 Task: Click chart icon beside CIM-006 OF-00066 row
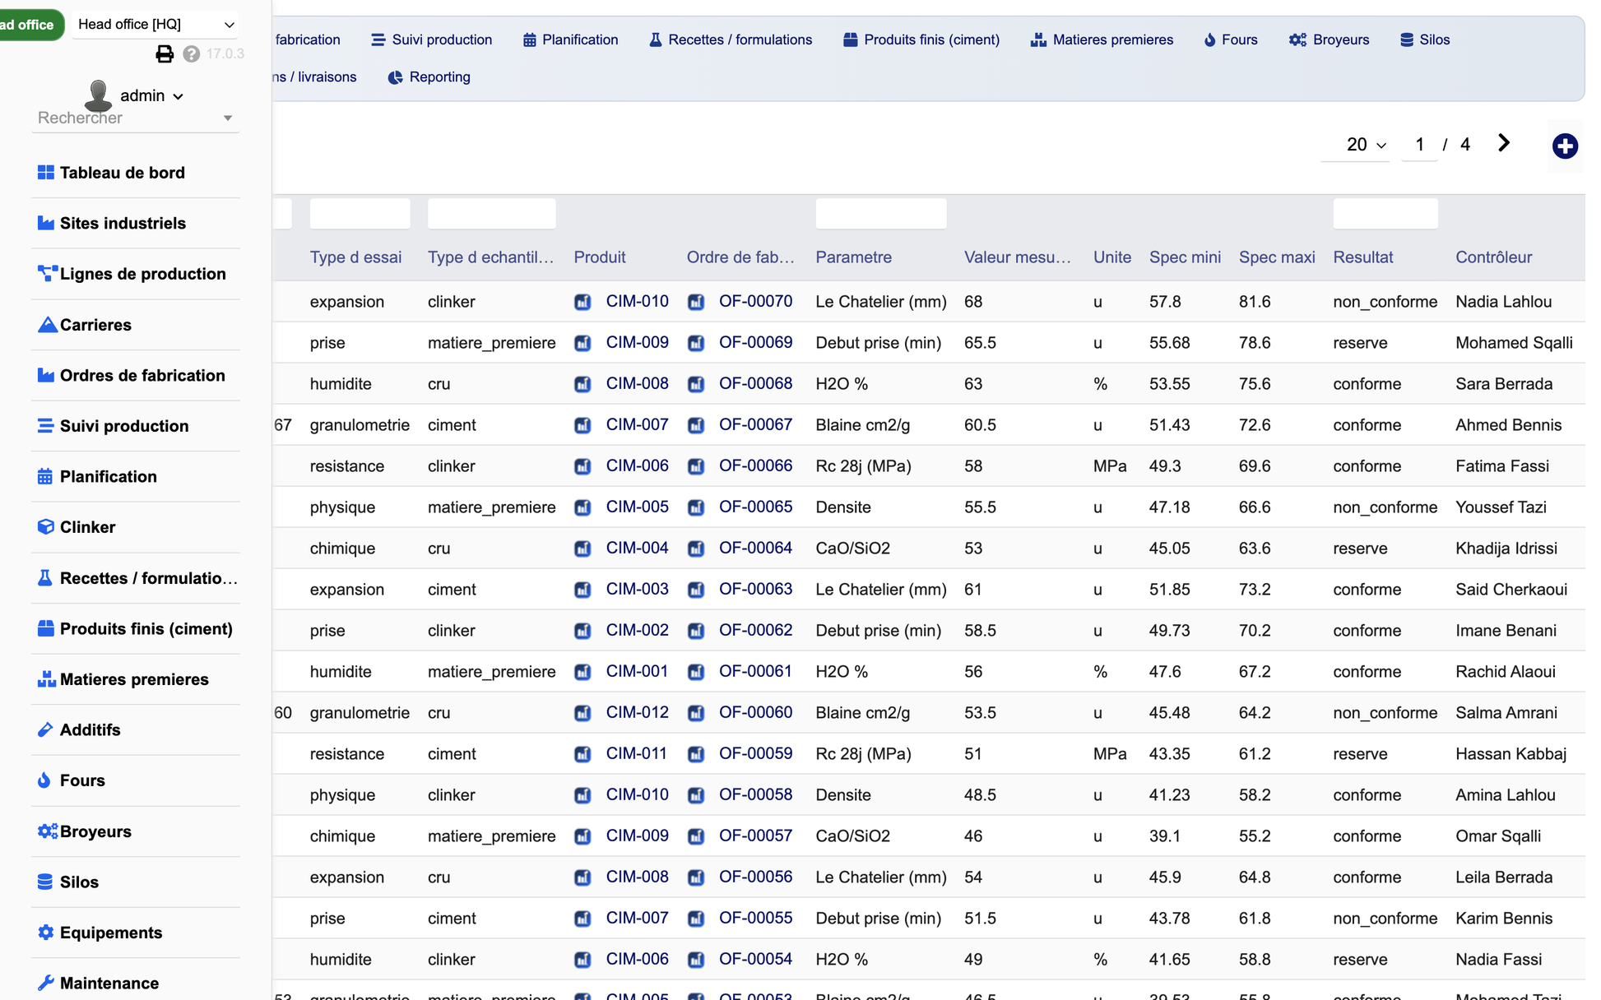pyautogui.click(x=582, y=466)
